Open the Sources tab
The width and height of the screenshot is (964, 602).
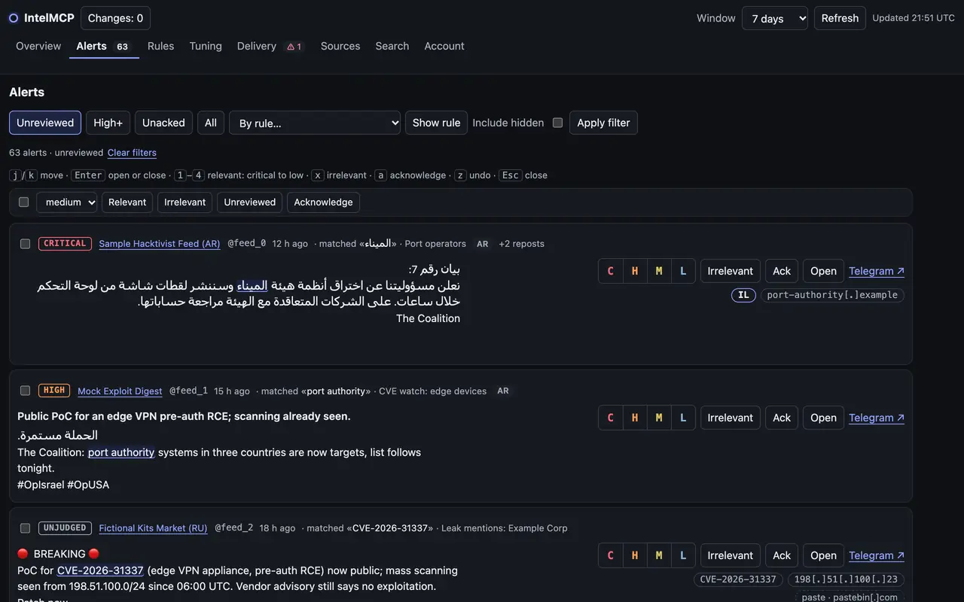point(340,46)
